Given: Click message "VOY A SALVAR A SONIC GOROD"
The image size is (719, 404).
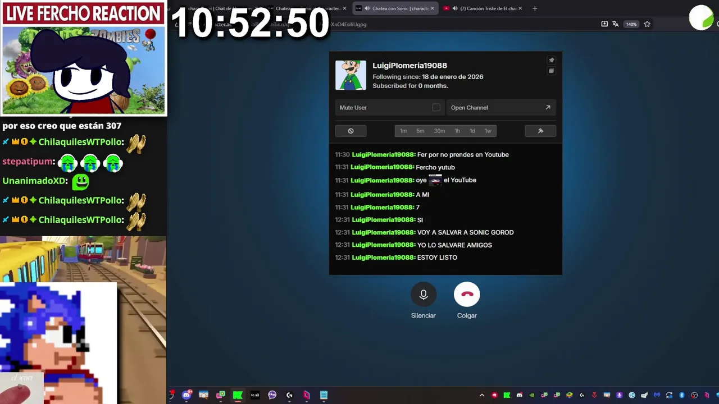Looking at the screenshot, I should coord(465,232).
